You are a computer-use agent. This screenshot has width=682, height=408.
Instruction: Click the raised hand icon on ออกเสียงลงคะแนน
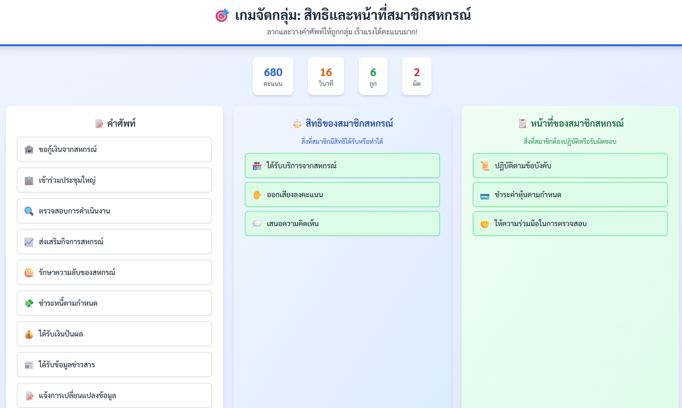257,195
